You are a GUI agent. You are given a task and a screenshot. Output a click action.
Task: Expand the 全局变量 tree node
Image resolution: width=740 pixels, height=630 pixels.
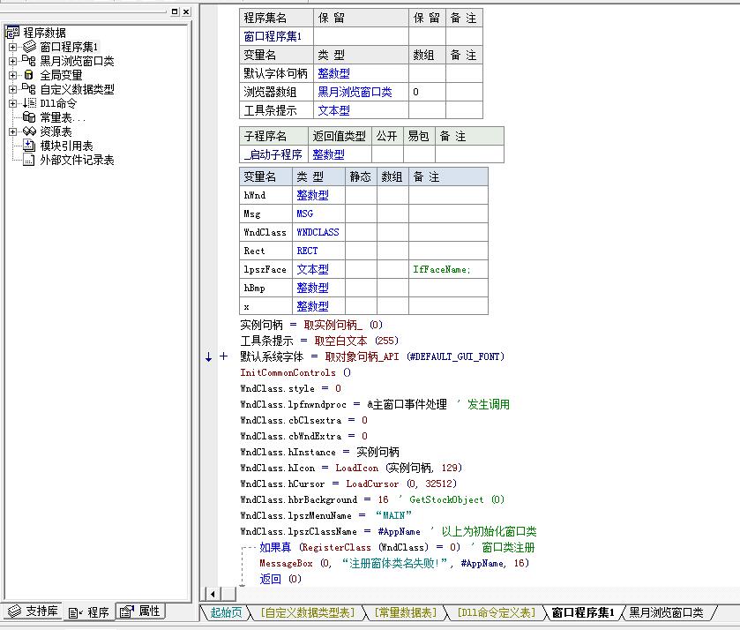(12, 75)
